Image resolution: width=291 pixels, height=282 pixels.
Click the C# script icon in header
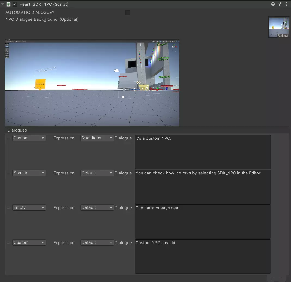tap(8, 4)
